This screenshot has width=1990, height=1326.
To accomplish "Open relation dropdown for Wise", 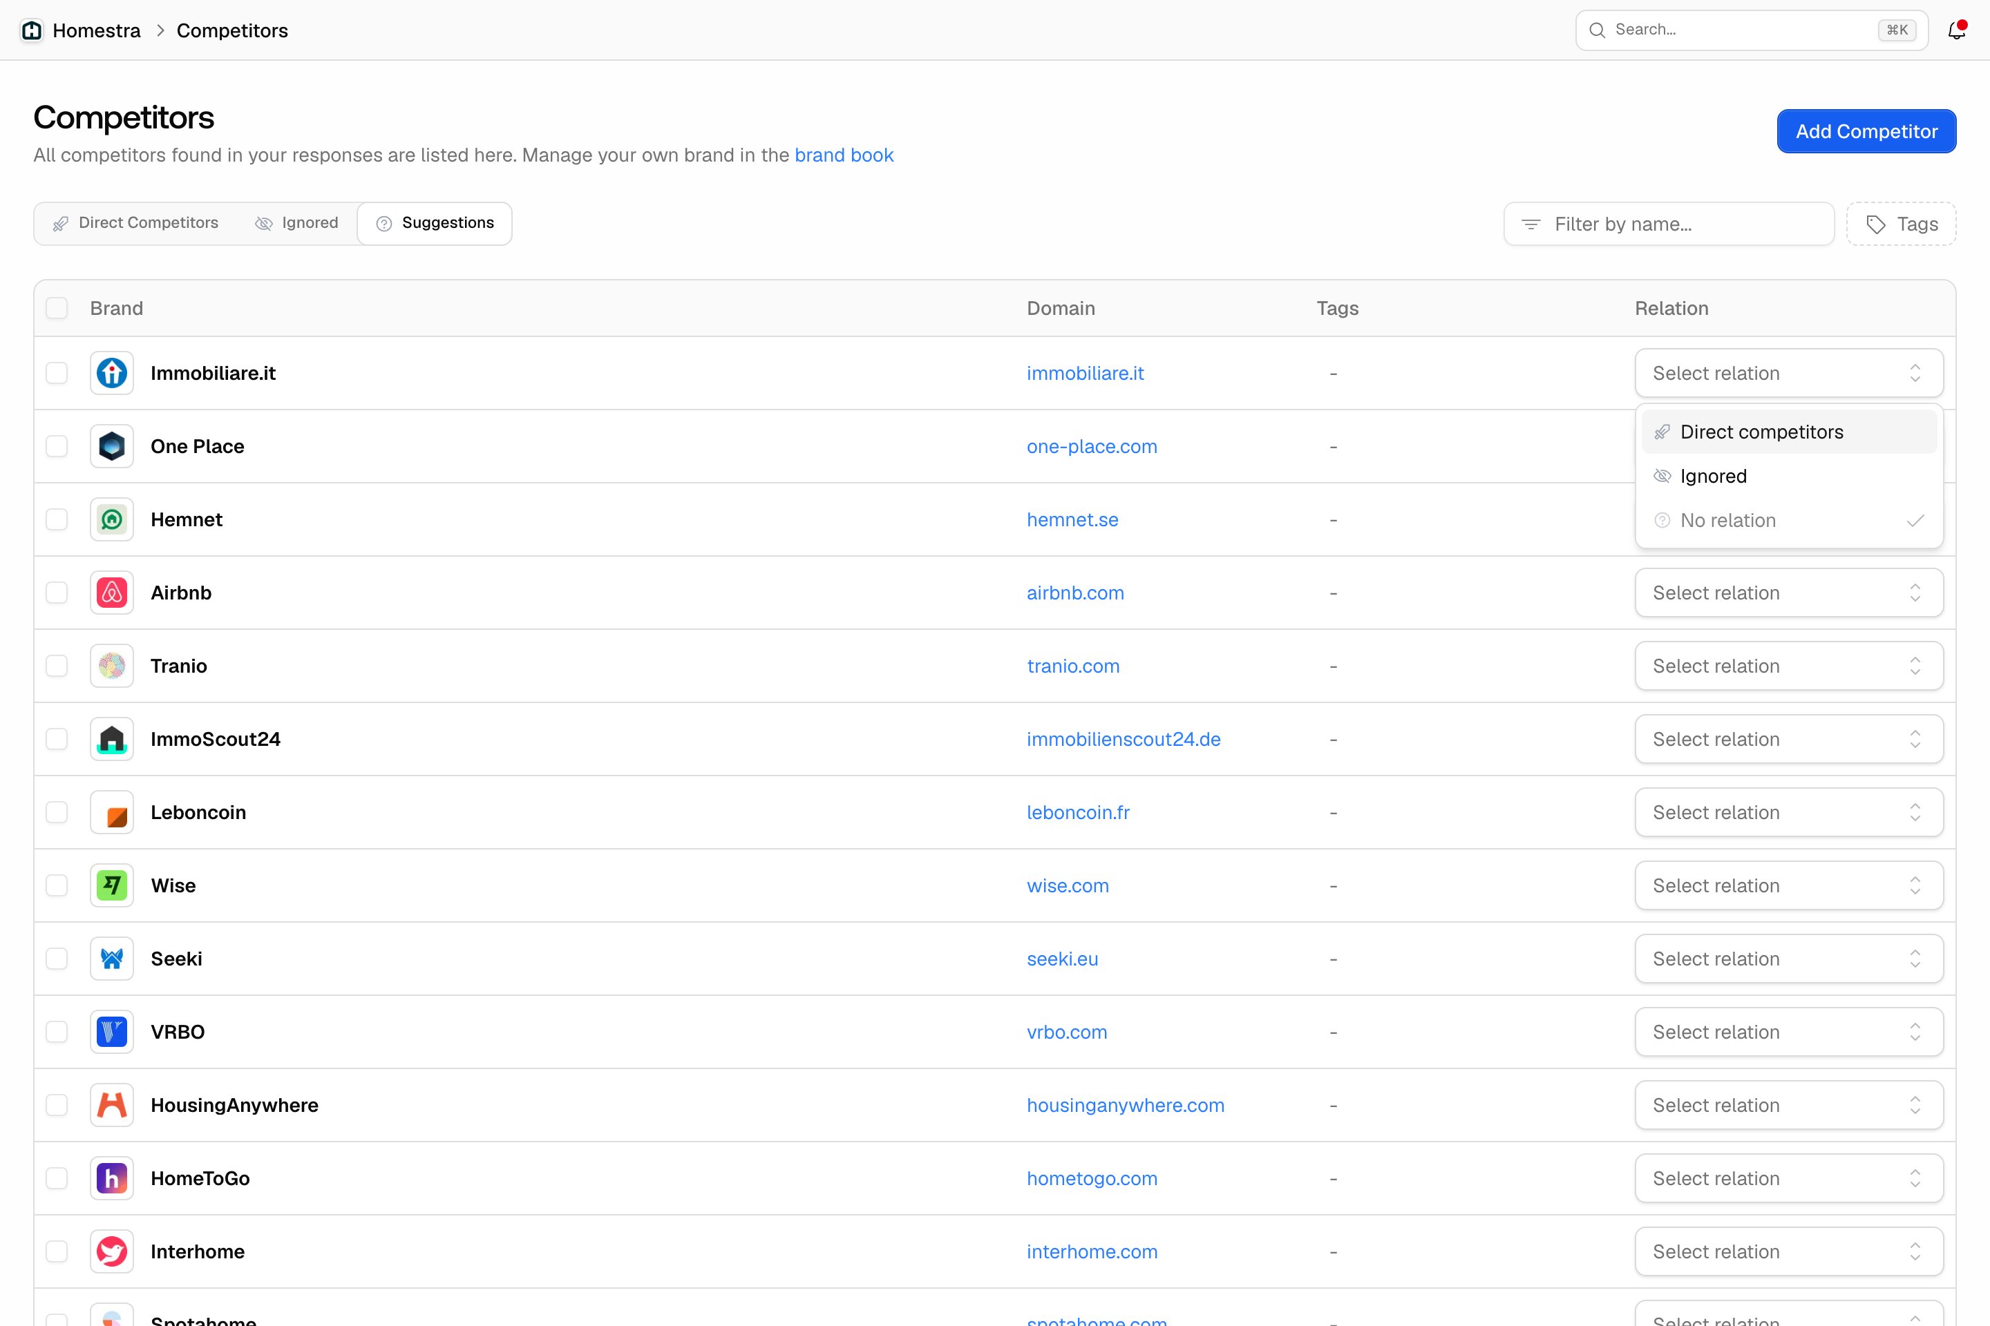I will click(1789, 885).
